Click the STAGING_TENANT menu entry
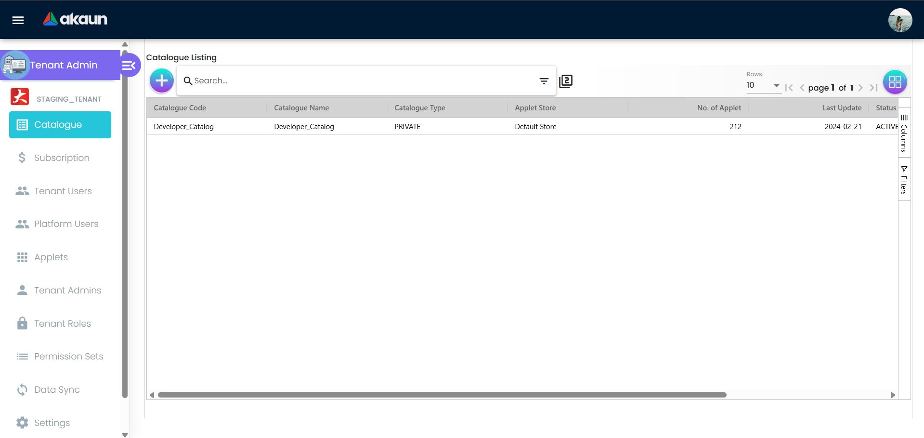Screen dimensions: 924x438 pos(68,98)
